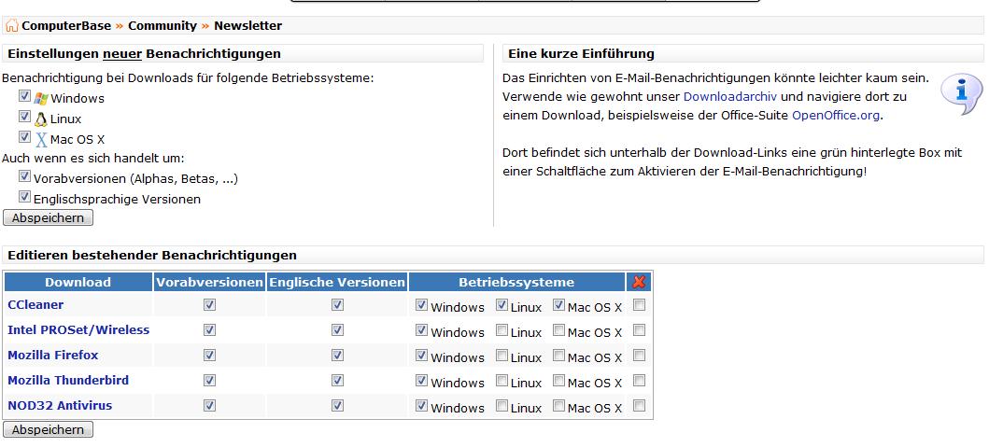Image resolution: width=989 pixels, height=447 pixels.
Task: Uncheck Mozilla Thunderbird Windows checkbox
Action: coord(421,380)
